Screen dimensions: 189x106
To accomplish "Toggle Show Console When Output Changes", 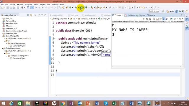I will [x=164, y=19].
